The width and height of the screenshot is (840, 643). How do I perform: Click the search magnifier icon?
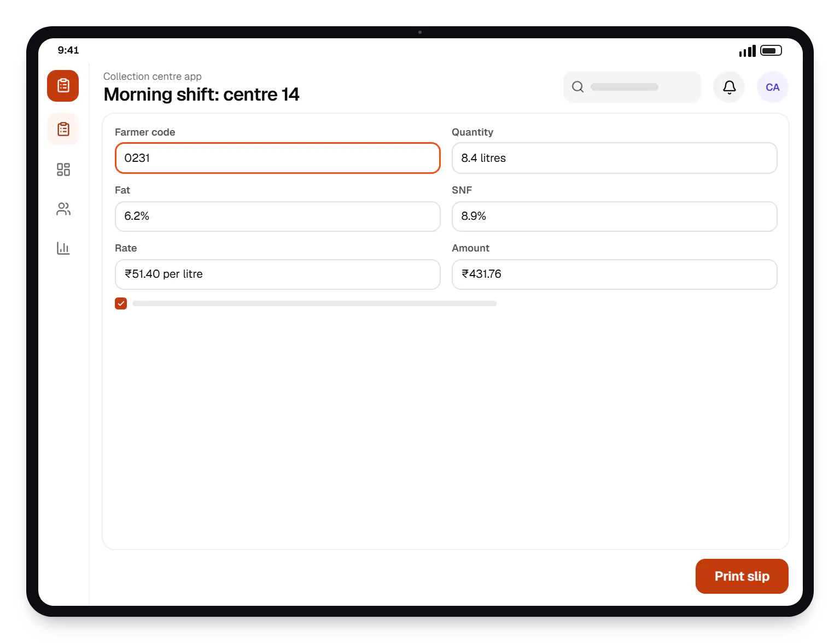click(x=577, y=87)
